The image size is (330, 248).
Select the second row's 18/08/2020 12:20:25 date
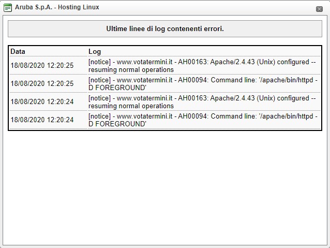coord(42,83)
